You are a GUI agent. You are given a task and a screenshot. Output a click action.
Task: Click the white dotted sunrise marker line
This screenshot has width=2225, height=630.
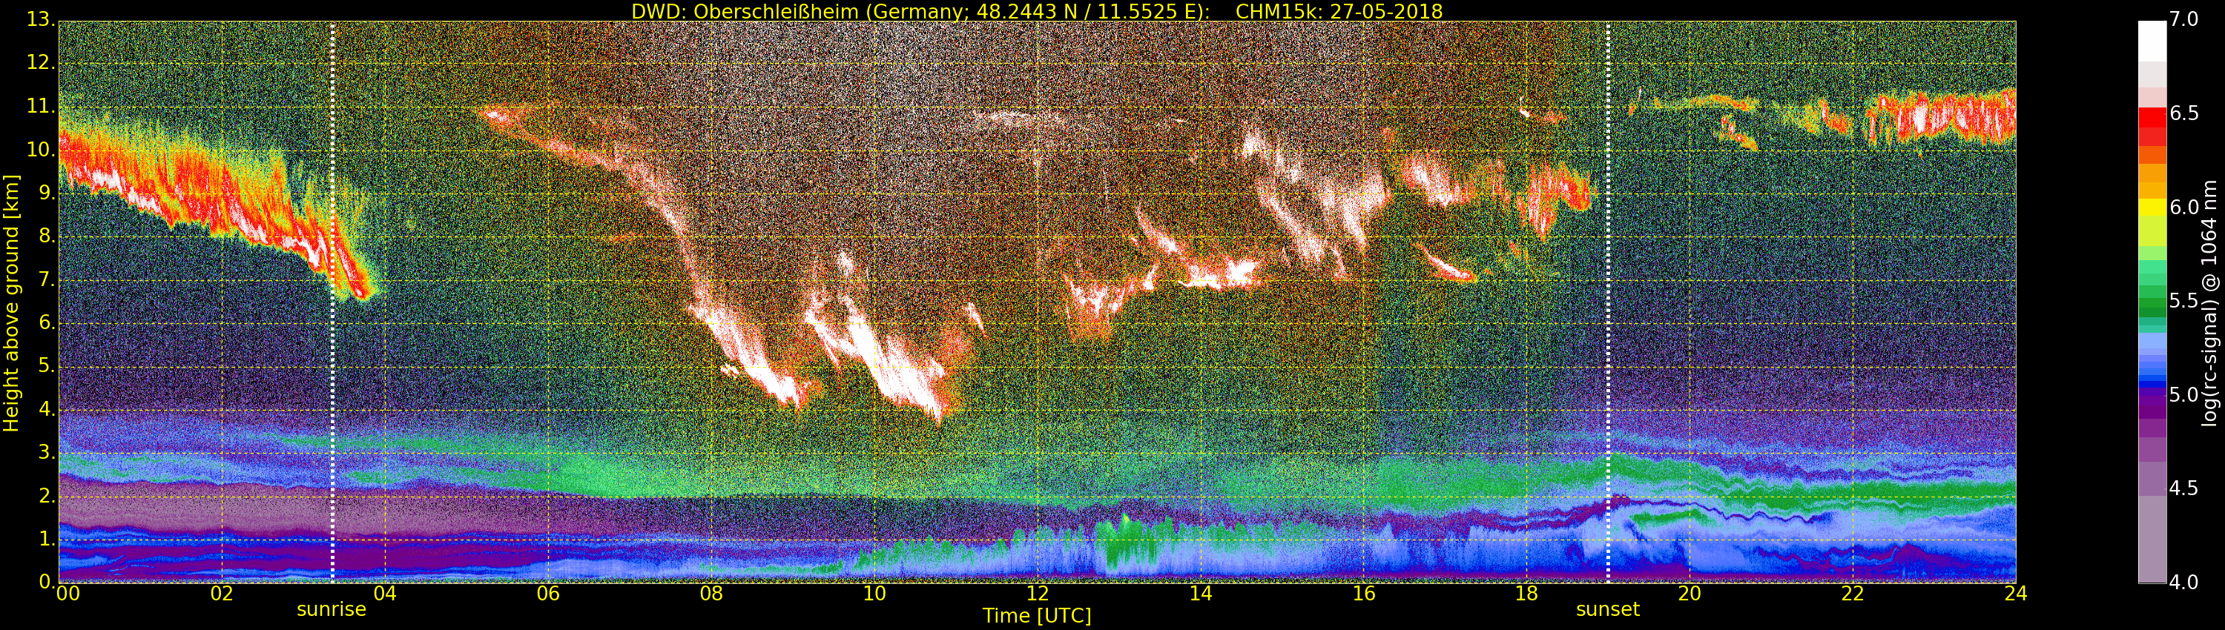coord(332,302)
